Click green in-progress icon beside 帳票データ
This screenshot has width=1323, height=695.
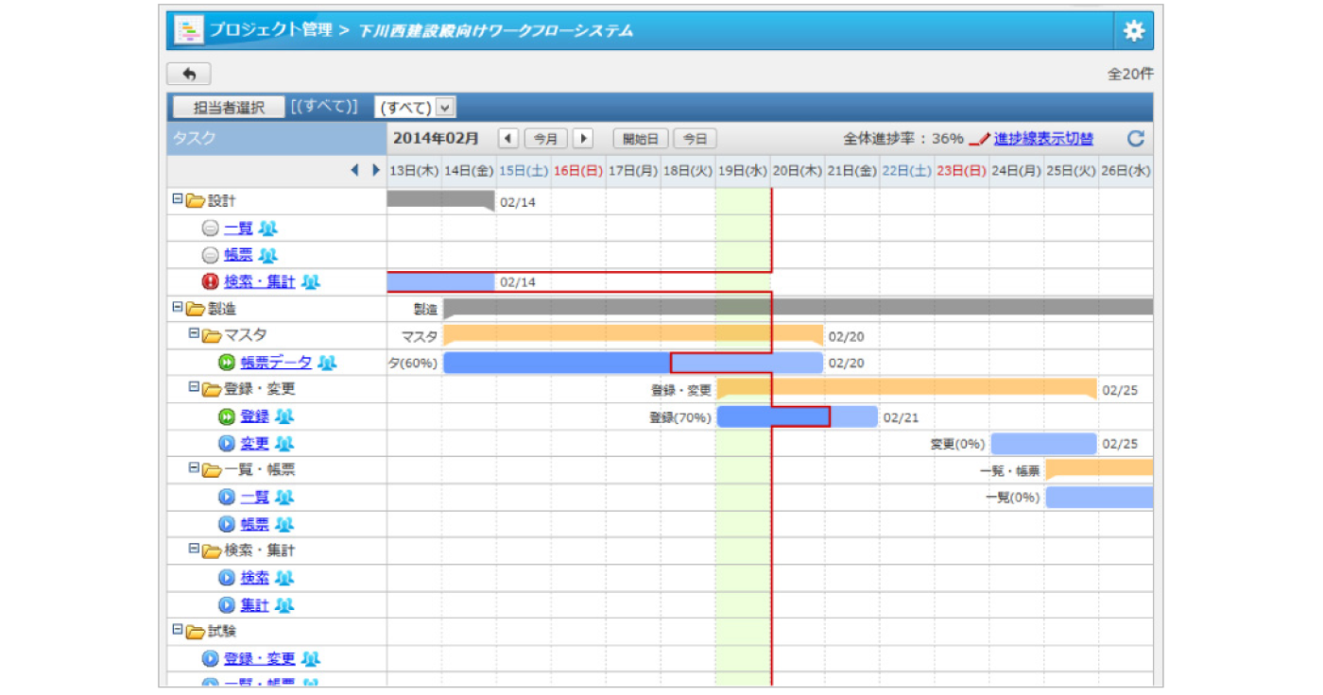click(x=227, y=363)
